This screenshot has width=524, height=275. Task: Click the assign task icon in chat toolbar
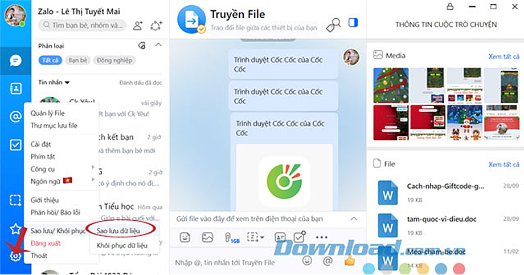click(x=300, y=236)
